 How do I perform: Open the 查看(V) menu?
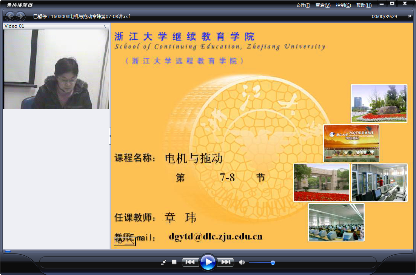point(323,5)
